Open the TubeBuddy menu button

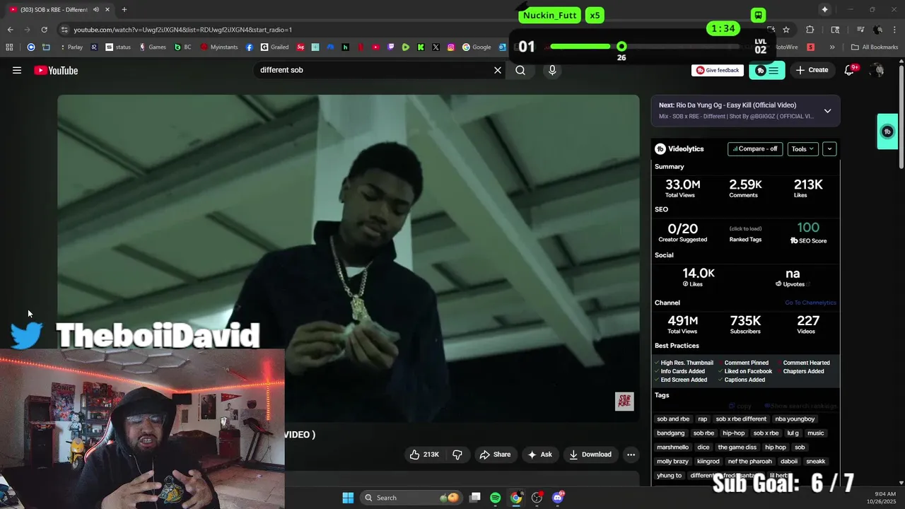coord(767,70)
